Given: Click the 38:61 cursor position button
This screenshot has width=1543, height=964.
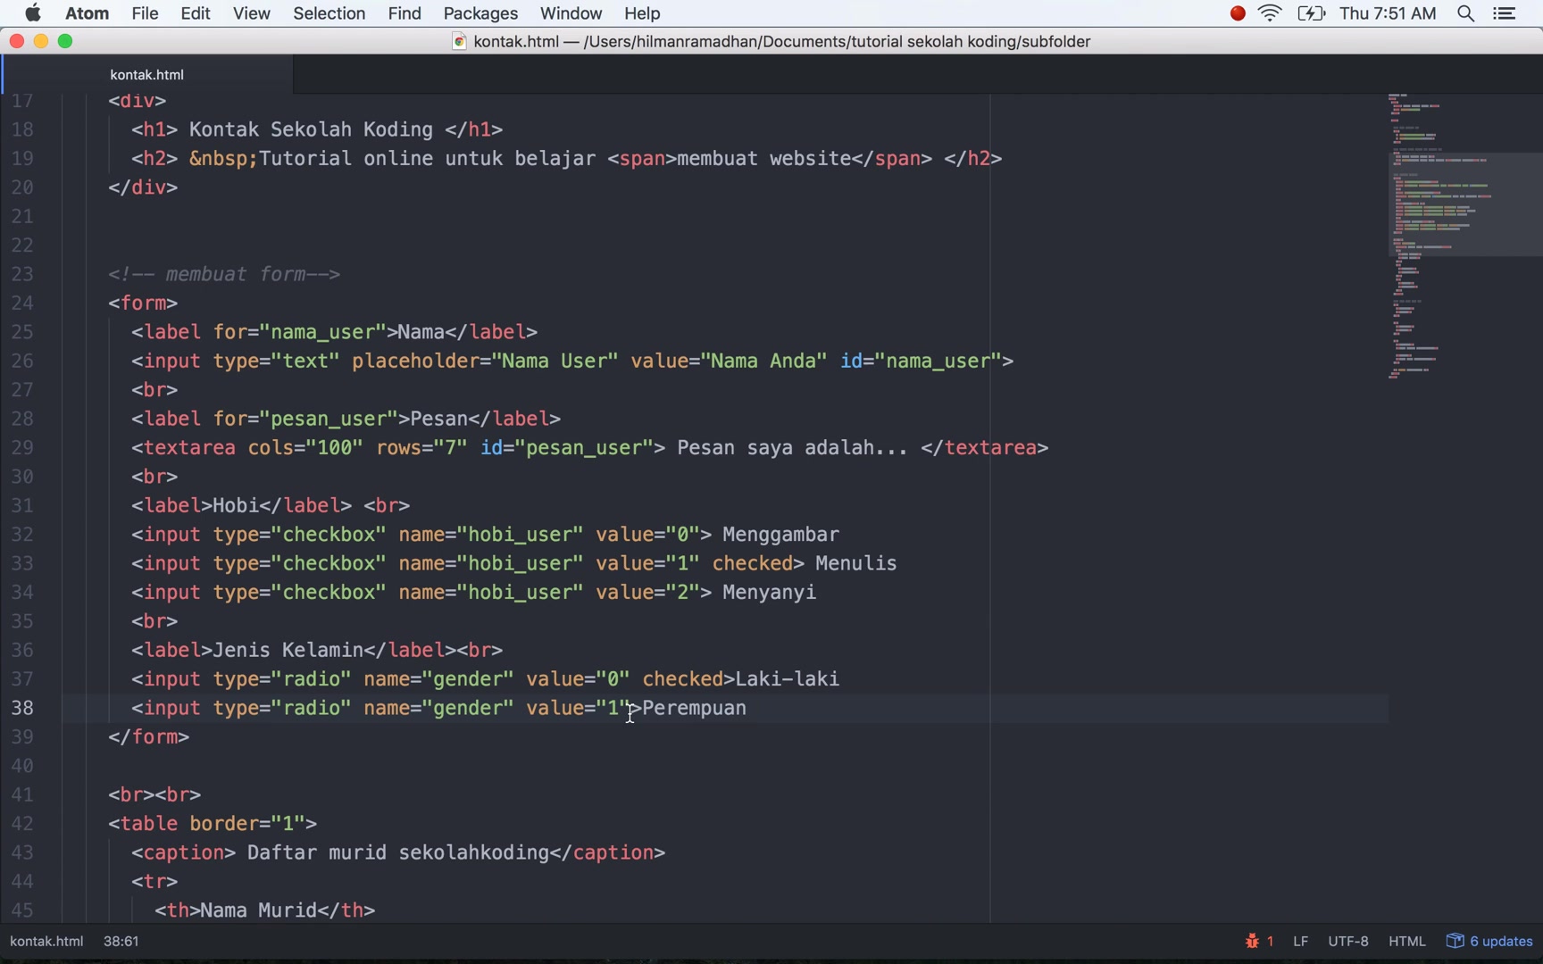Looking at the screenshot, I should coord(121,941).
